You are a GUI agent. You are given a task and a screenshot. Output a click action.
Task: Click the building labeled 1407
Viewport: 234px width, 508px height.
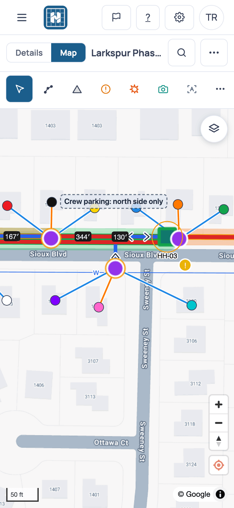point(55,489)
